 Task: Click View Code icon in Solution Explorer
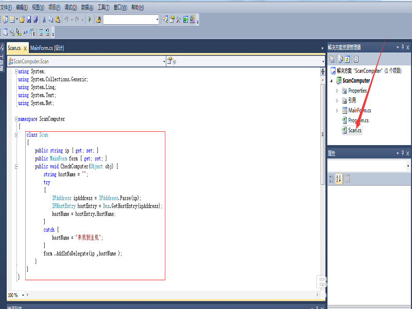tap(356, 59)
